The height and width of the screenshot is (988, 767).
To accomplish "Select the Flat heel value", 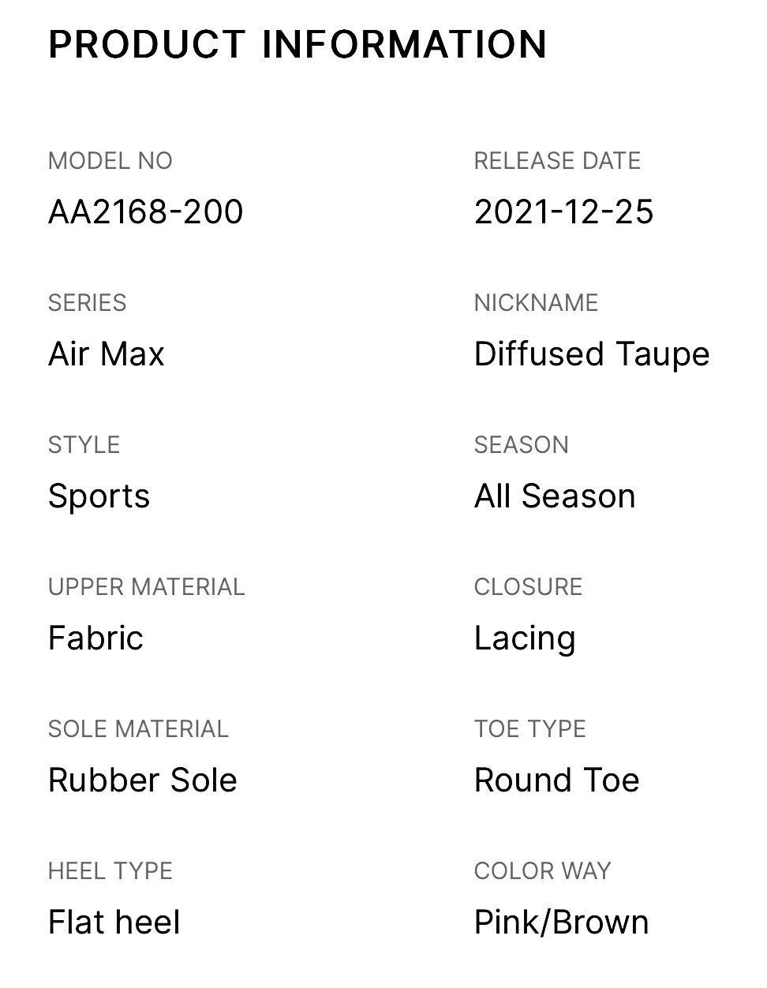I will click(x=114, y=922).
